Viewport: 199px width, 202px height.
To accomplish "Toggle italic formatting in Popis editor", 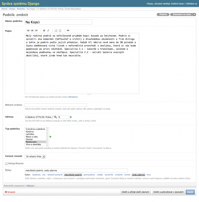I will tap(48, 31).
